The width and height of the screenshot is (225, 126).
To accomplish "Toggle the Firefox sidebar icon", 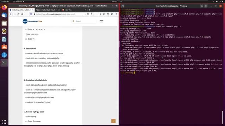I will 108,14.
